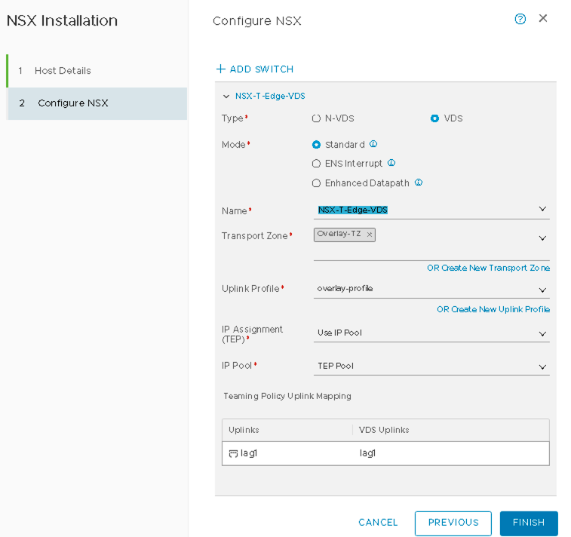
Task: Remove the Overlay-TZ transport zone tag
Action: tap(369, 235)
